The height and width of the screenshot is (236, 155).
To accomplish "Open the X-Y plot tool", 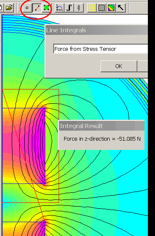I will click(59, 8).
